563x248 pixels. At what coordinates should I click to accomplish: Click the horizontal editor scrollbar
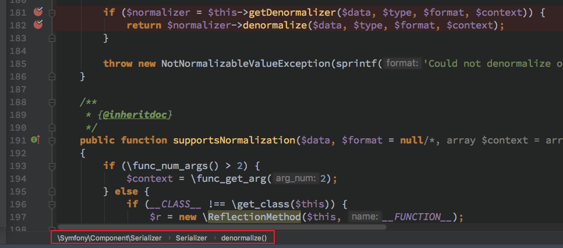[x=221, y=228]
